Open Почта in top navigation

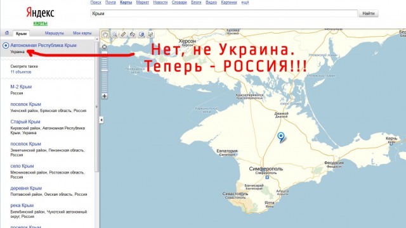110,3
